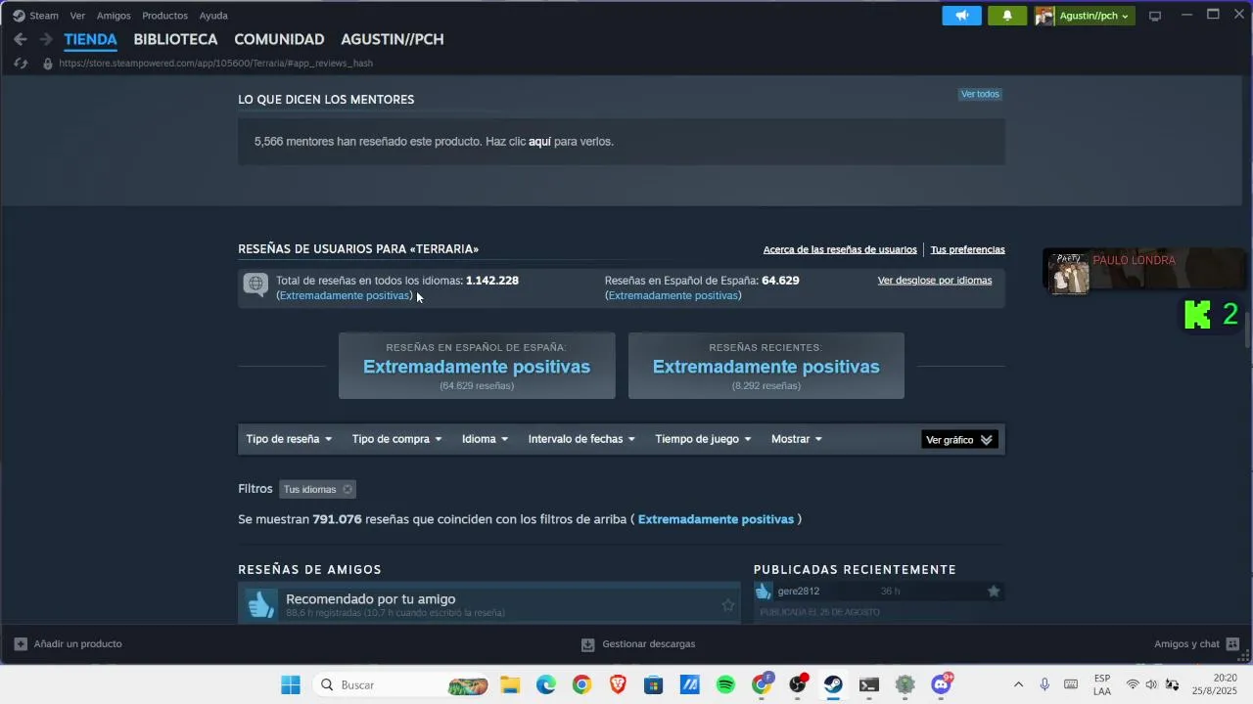Click the address bar padlock icon

tap(47, 64)
